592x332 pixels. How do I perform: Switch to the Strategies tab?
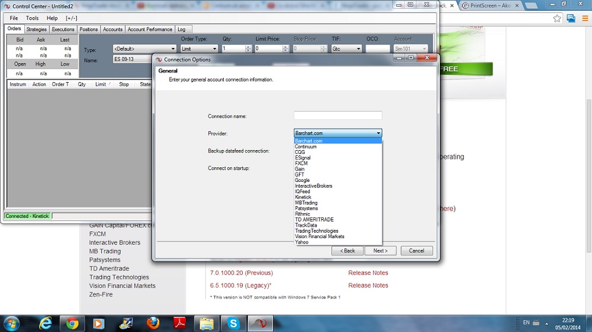[x=37, y=30]
